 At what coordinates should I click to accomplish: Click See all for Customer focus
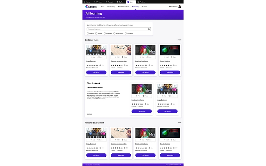pos(180,40)
